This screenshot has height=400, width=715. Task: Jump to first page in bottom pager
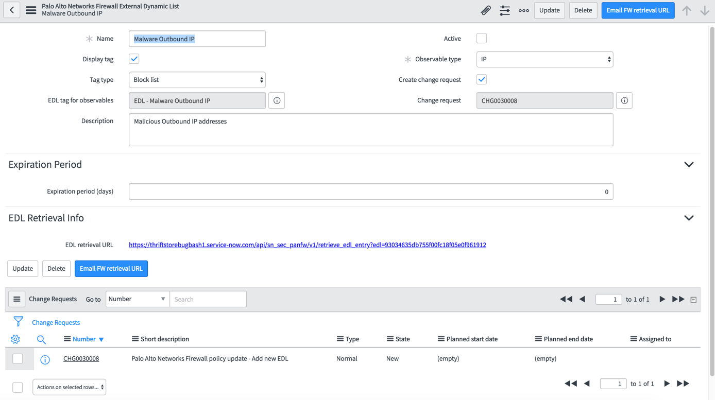[x=571, y=384]
